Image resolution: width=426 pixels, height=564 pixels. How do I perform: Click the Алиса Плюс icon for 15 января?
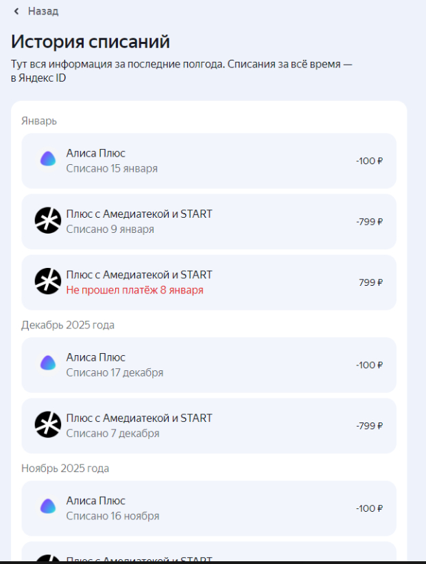[48, 159]
